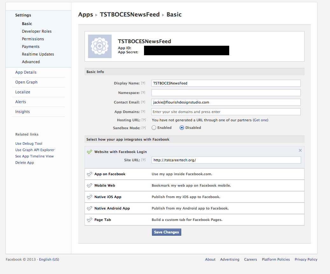Image resolution: width=330 pixels, height=274 pixels.
Task: Click the checkmark icon next to Page Tab
Action: (x=89, y=220)
